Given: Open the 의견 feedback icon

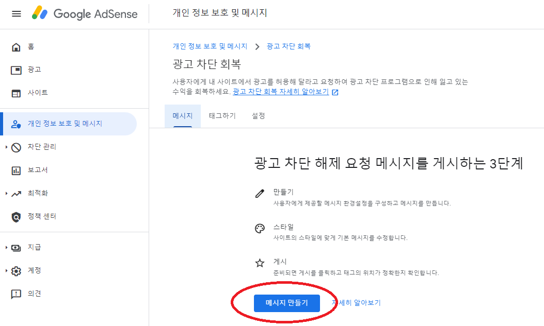Looking at the screenshot, I should (16, 294).
